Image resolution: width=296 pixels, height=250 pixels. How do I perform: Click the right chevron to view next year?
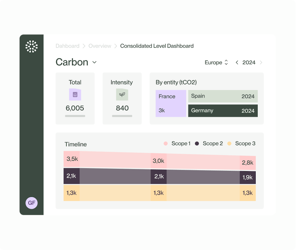click(x=261, y=62)
